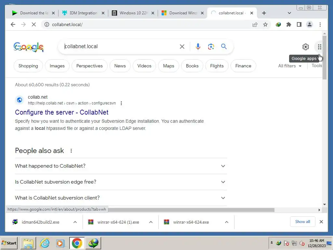
Task: Filter results by Maps
Action: 169,66
